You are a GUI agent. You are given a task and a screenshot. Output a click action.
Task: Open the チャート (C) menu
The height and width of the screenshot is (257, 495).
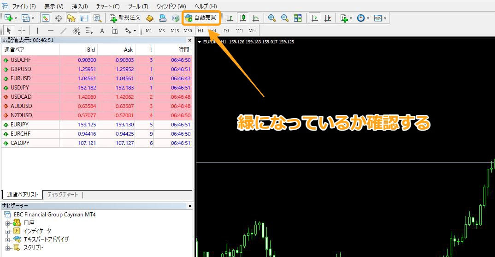tap(108, 6)
